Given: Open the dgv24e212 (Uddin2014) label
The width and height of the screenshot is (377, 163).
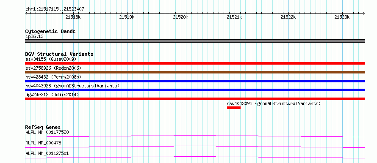Looking at the screenshot, I should click(x=52, y=95).
